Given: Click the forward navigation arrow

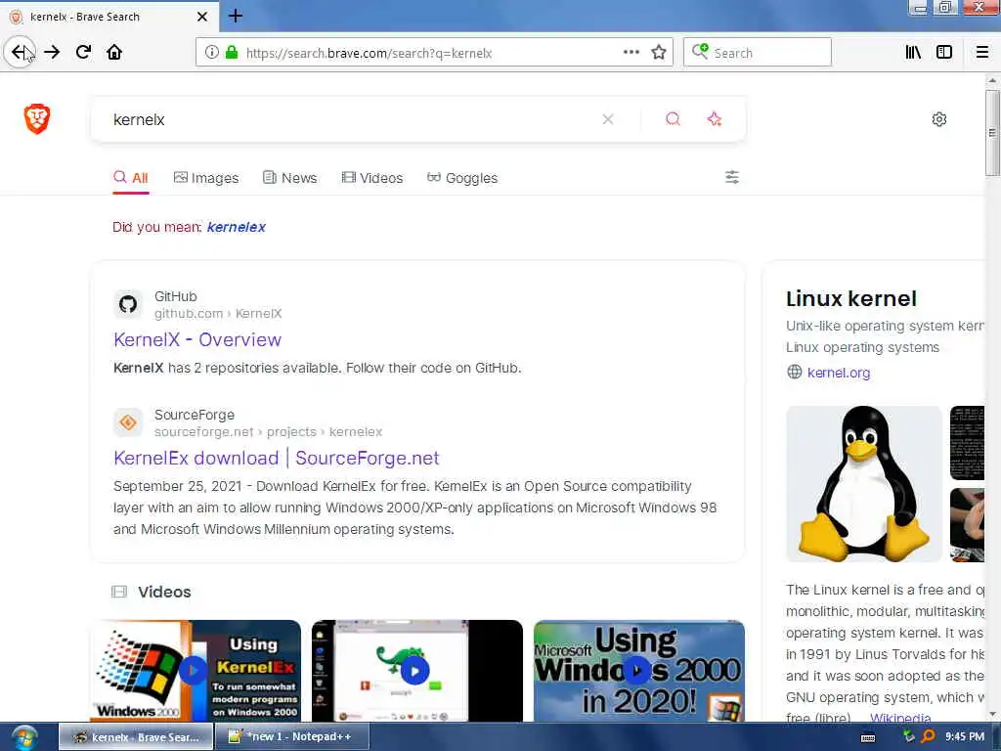Looking at the screenshot, I should pyautogui.click(x=53, y=53).
